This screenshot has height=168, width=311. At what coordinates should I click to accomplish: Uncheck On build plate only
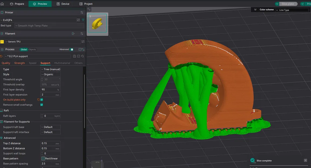[x=42, y=100]
